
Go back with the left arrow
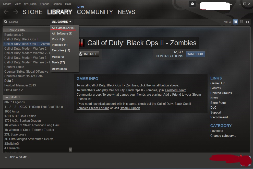point(6,12)
